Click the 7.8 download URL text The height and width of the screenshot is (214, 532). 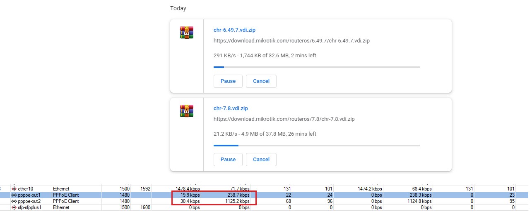(284, 119)
